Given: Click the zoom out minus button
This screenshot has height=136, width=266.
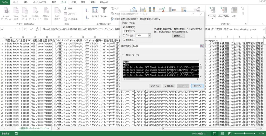Looking at the screenshot, I should coord(235,133).
